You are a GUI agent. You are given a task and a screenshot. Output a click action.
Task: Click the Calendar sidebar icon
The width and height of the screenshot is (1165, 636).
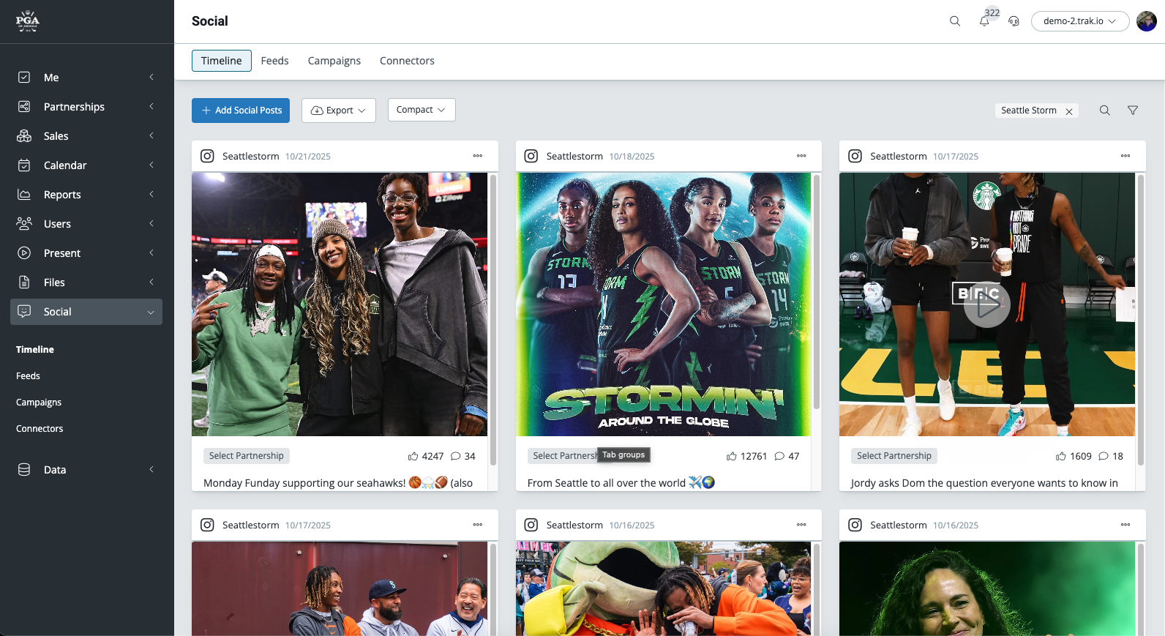(24, 165)
